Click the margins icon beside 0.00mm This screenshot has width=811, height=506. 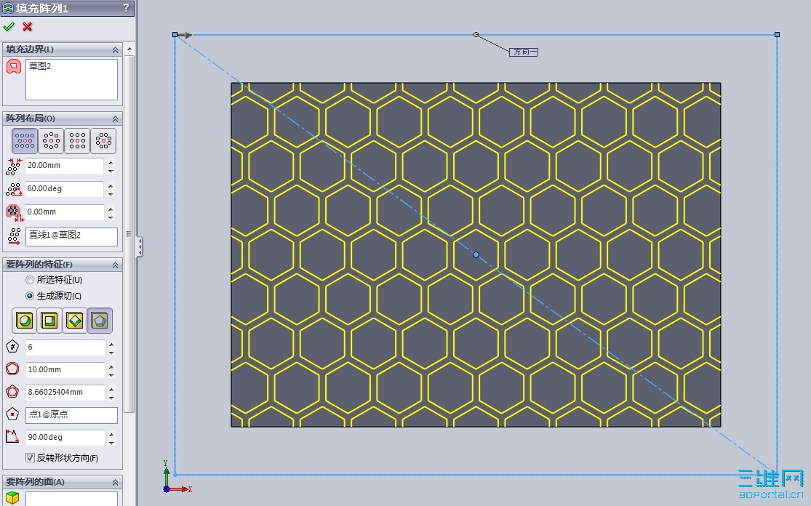click(13, 212)
